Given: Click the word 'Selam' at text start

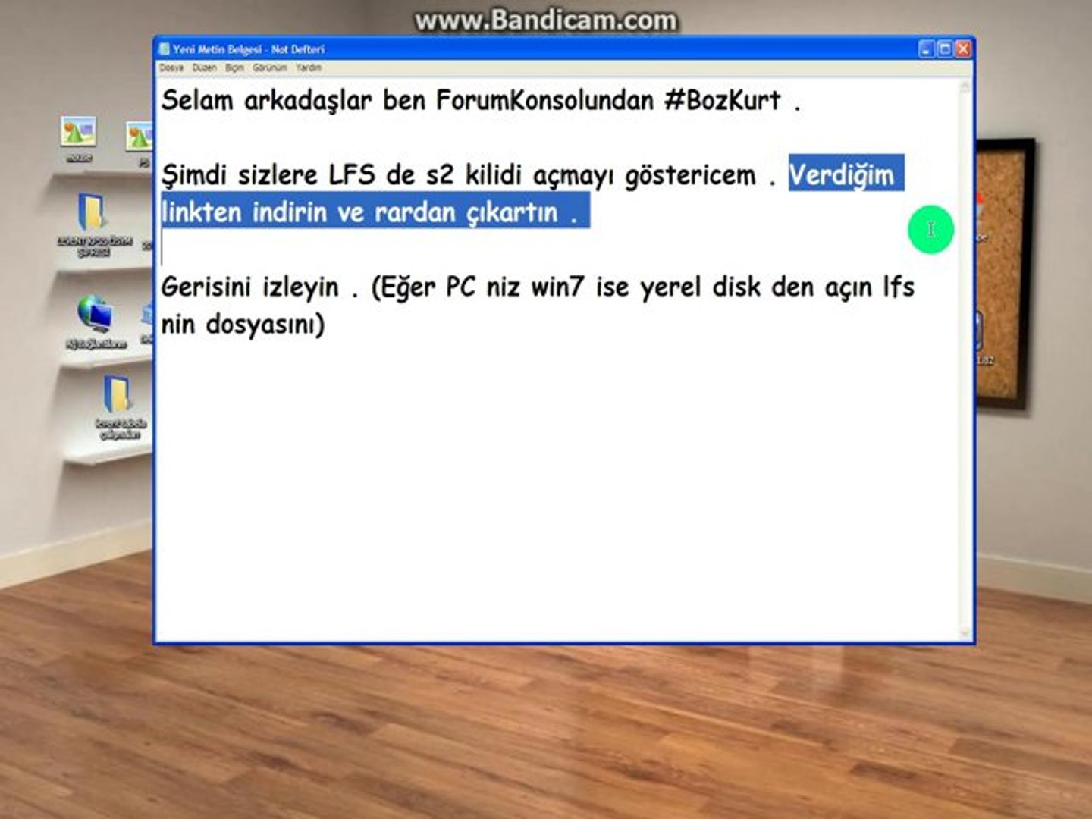Looking at the screenshot, I should coord(197,100).
